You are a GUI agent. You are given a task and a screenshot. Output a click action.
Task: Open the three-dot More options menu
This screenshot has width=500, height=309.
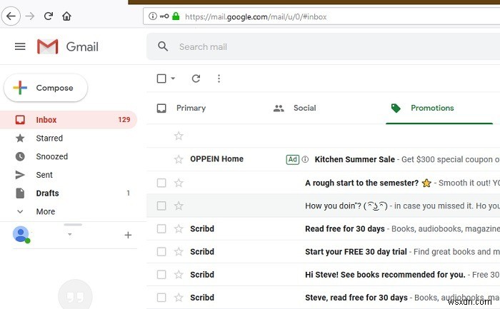219,78
